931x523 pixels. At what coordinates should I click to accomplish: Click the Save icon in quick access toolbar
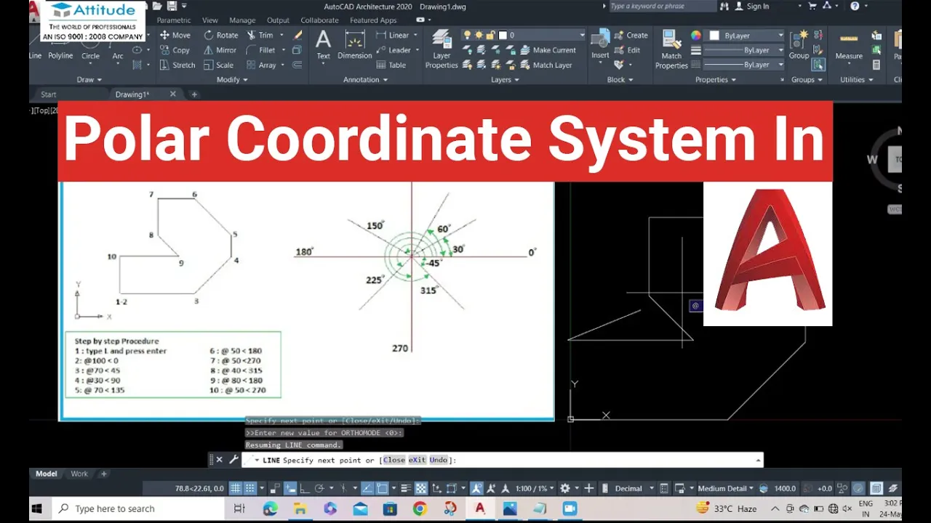coord(173,7)
